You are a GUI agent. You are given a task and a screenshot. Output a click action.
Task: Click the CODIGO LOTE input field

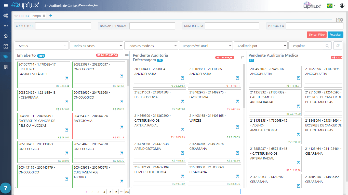point(63,26)
